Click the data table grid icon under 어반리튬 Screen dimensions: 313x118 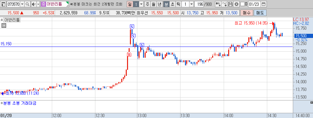(4, 26)
